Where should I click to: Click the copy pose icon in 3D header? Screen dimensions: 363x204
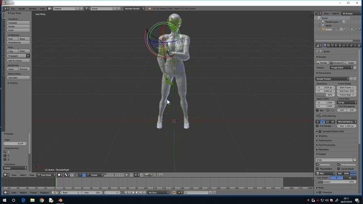click(x=155, y=175)
